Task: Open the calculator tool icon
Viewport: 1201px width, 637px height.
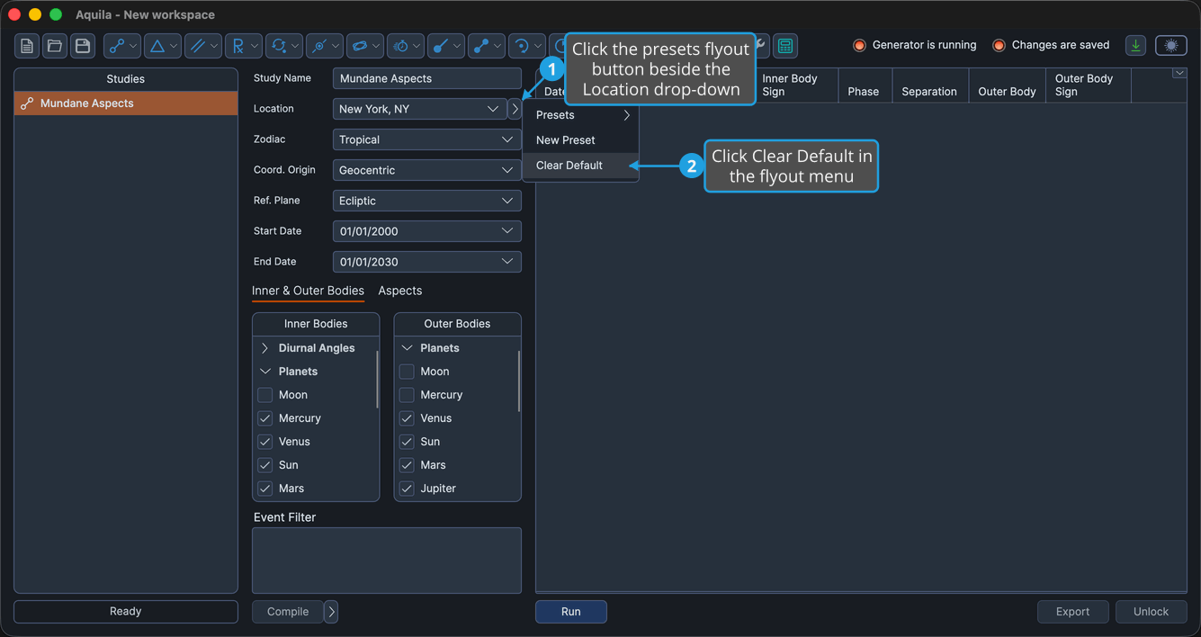Action: 785,46
